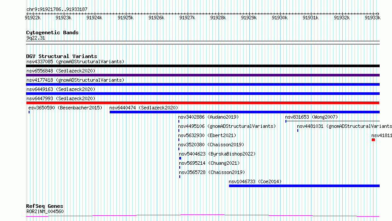Open the nsv6440474 (Sedlazeck2020) label
Image resolution: width=392 pixels, height=221 pixels.
144,108
